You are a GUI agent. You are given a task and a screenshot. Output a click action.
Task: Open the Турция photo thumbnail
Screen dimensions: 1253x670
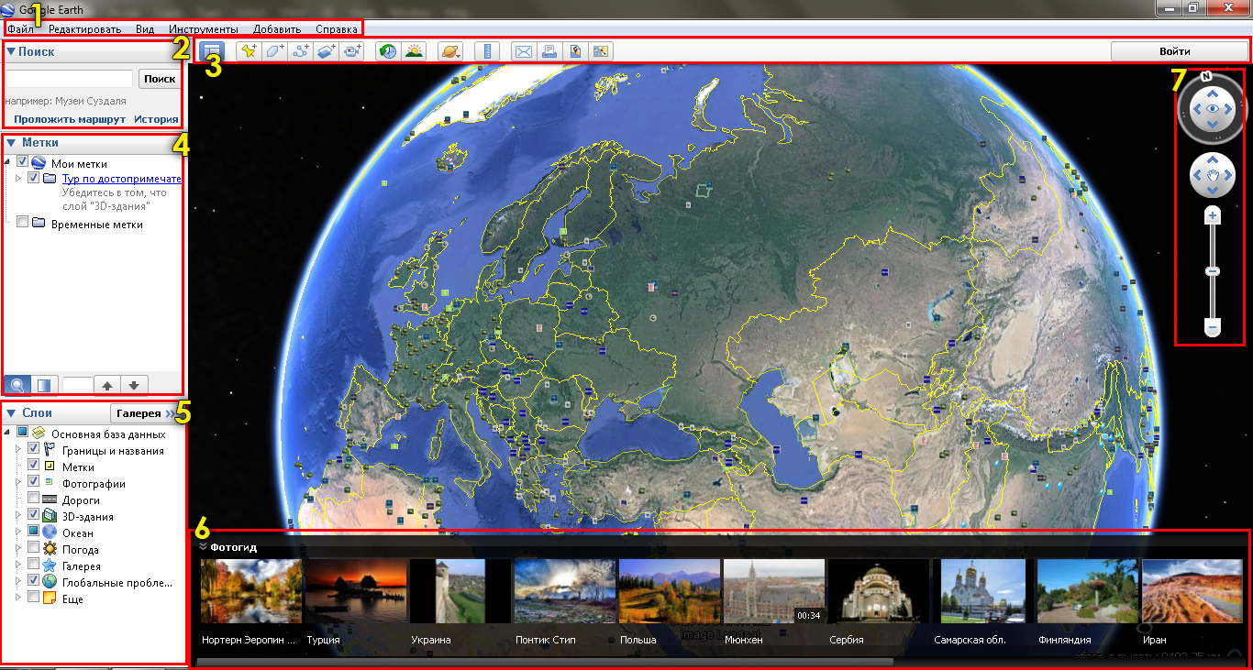point(356,591)
